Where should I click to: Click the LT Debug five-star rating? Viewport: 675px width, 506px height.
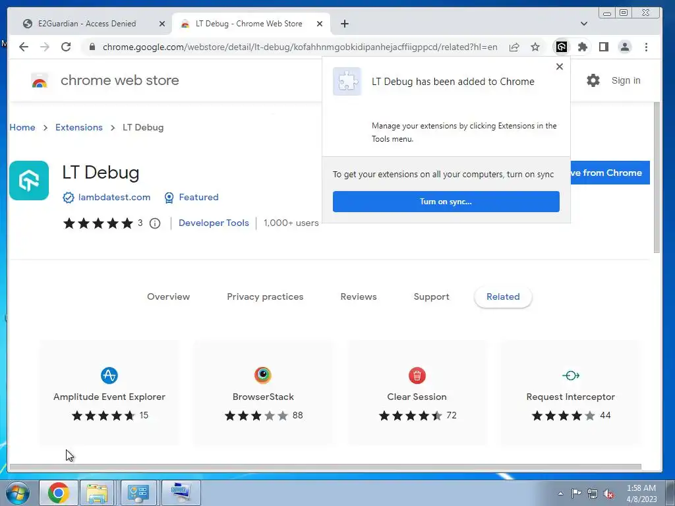click(98, 223)
